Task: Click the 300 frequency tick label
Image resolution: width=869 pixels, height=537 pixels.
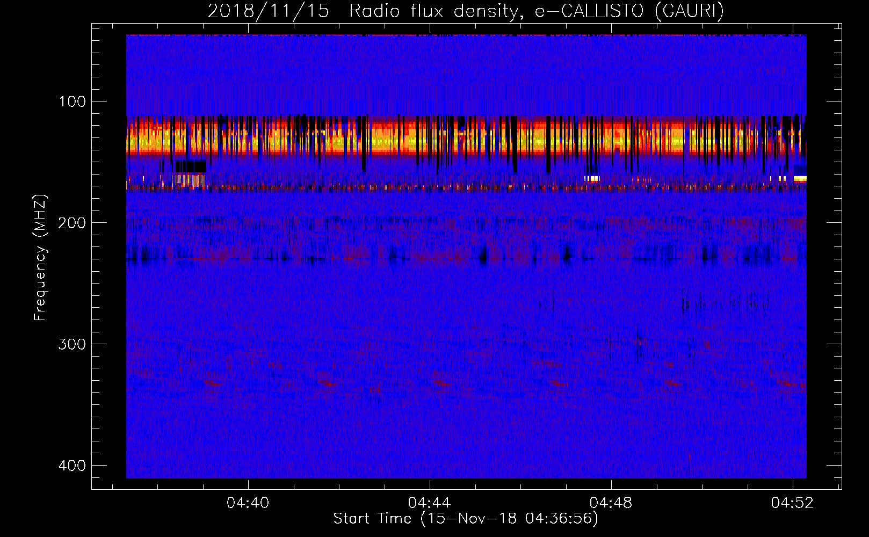Action: click(72, 344)
